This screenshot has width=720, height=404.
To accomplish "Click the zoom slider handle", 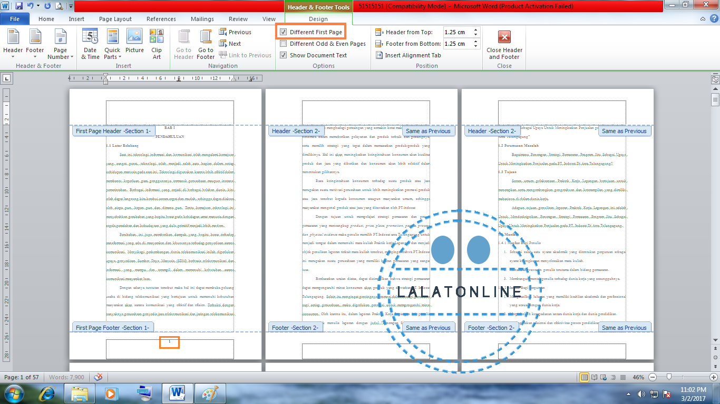I will [x=669, y=377].
